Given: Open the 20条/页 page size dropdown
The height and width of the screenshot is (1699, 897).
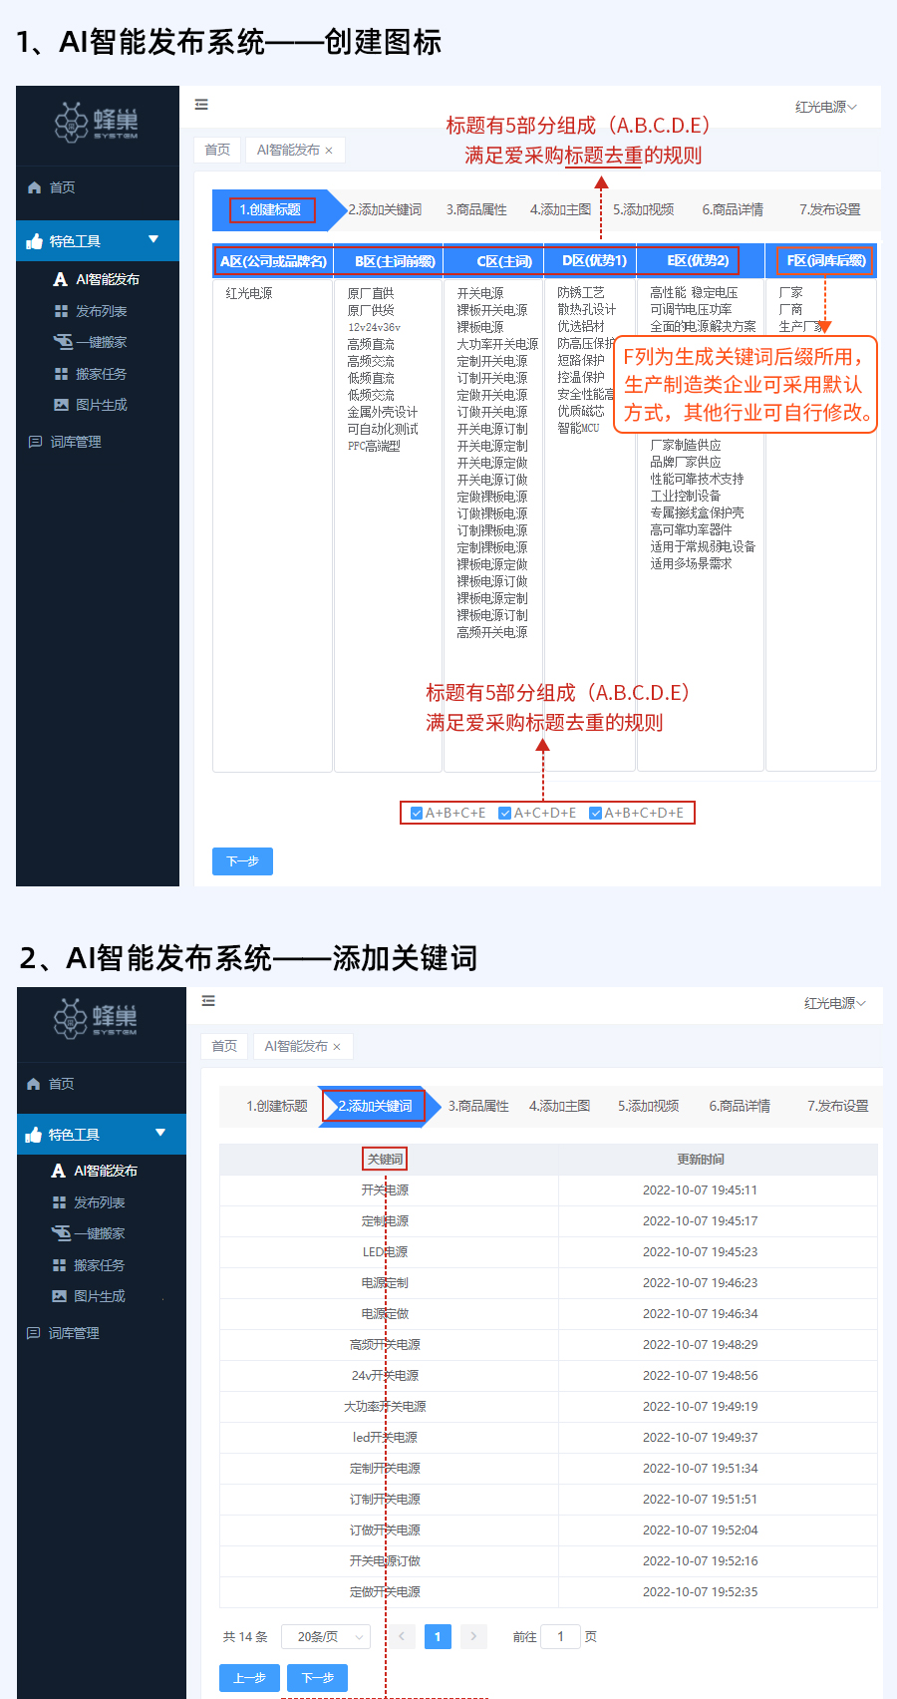Looking at the screenshot, I should click(326, 1636).
